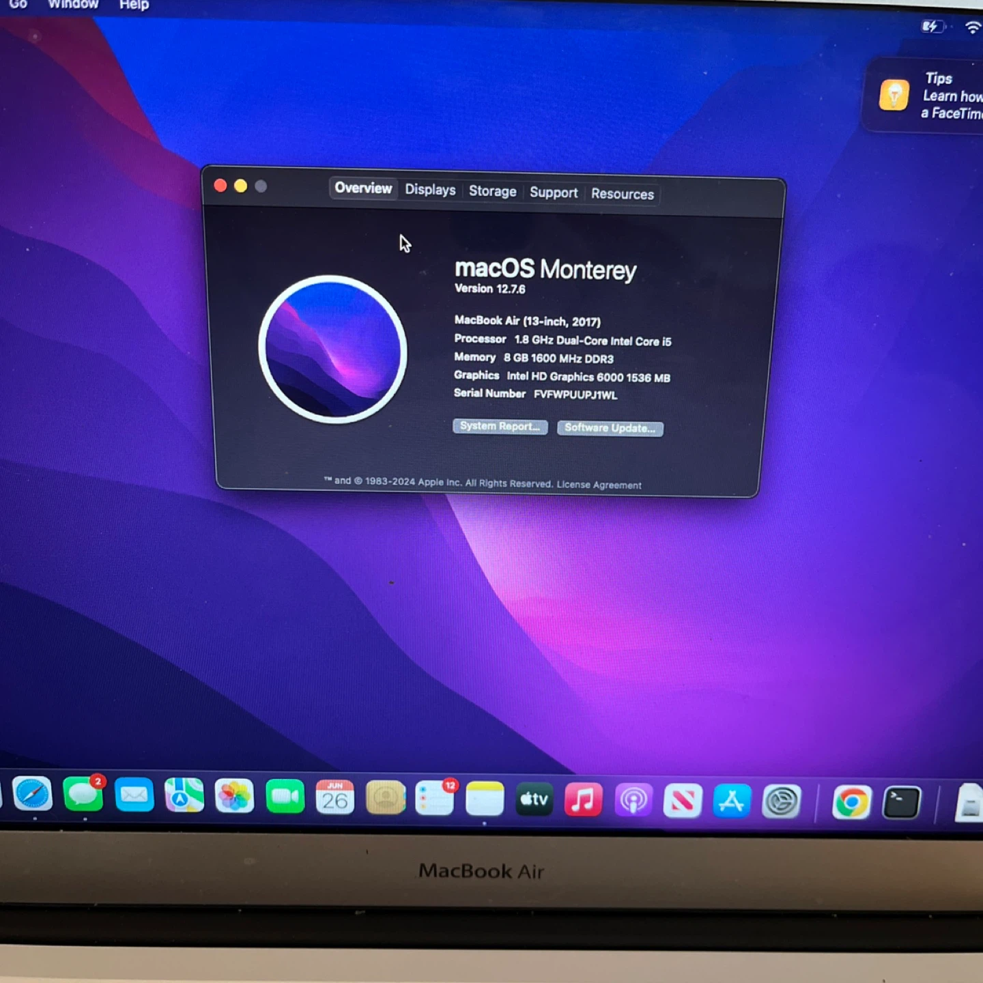Open the Storage tab
Image resolution: width=983 pixels, height=983 pixels.
[x=492, y=191]
